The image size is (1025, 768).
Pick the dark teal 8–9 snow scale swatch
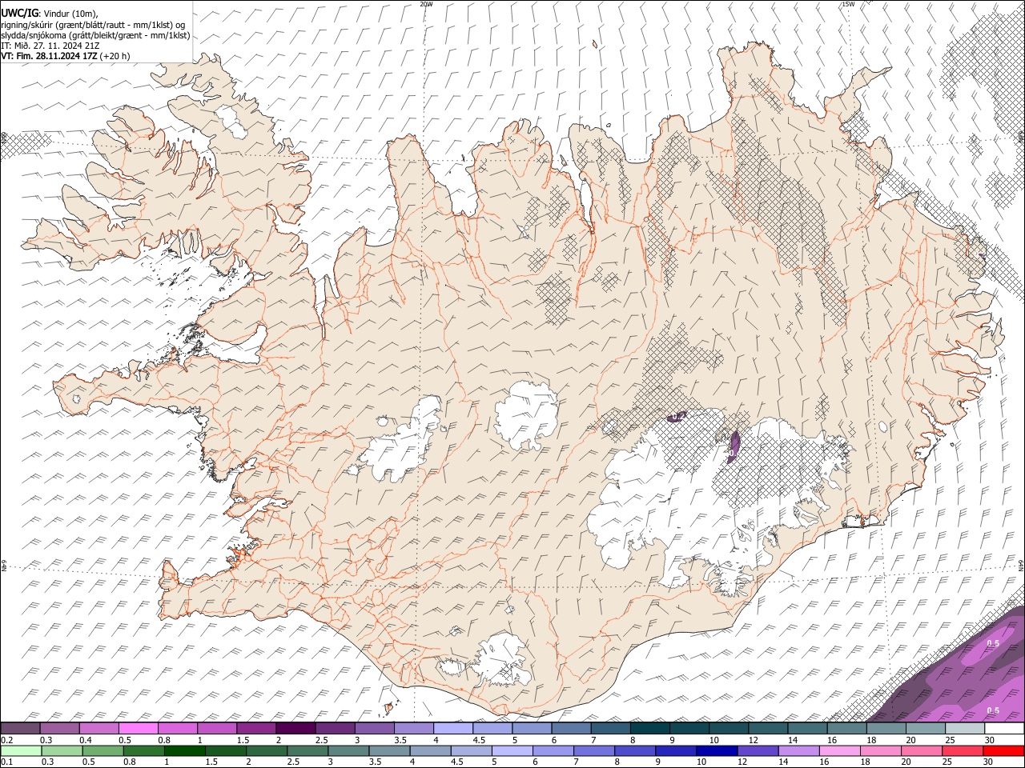coord(649,729)
